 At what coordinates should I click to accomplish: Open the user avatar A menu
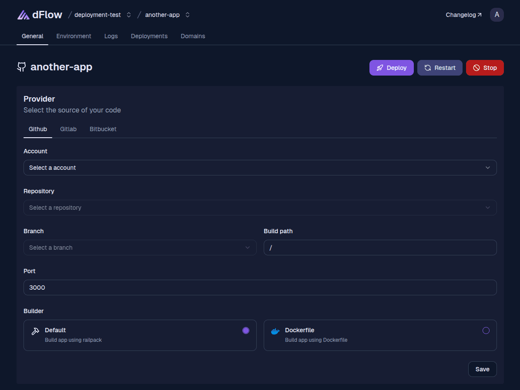[497, 15]
